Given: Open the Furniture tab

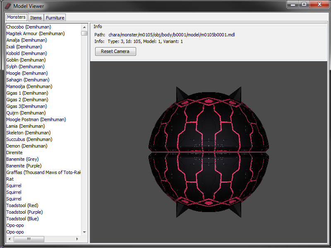Looking at the screenshot, I should coord(55,18).
